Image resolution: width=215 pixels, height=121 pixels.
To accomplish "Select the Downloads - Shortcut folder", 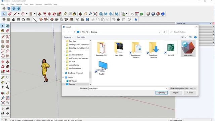I will (x=153, y=50).
